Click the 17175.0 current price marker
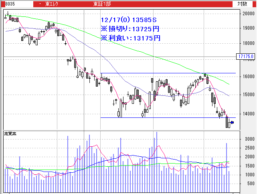Viewport: 257px width, 194px height. [x=246, y=57]
